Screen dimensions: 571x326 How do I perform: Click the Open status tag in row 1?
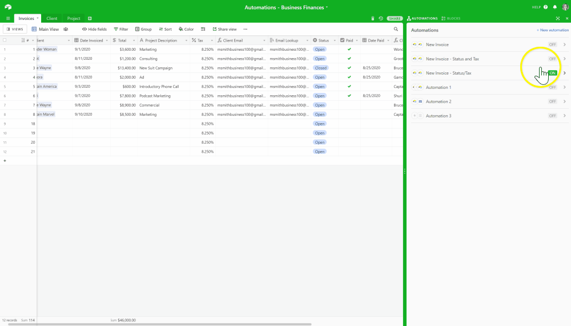(x=320, y=49)
